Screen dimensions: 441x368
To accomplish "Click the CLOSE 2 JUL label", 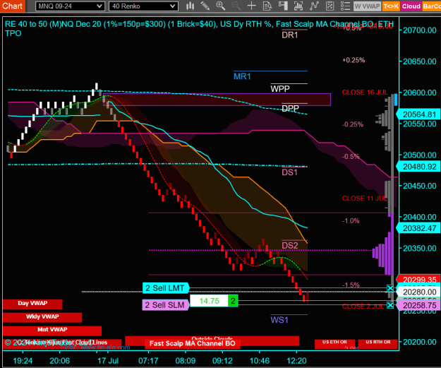I will point(363,307).
